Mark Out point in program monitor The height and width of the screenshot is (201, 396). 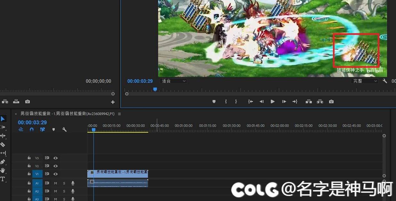pyautogui.click(x=236, y=102)
